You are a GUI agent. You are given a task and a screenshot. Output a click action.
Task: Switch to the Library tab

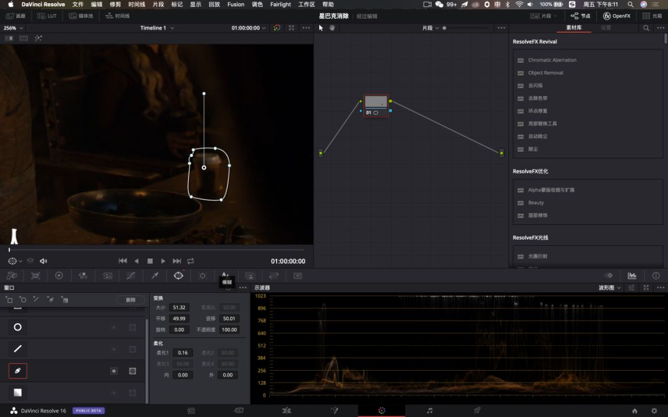pos(574,28)
